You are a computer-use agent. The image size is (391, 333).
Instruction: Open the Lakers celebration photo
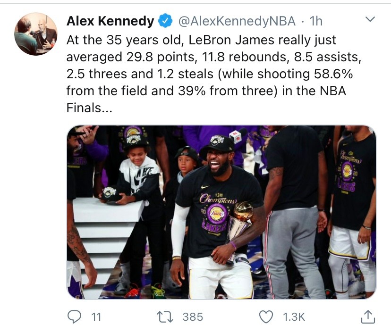pos(221,212)
